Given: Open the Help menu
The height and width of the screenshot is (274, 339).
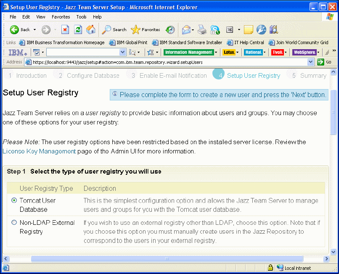Looking at the screenshot, I should (x=97, y=17).
